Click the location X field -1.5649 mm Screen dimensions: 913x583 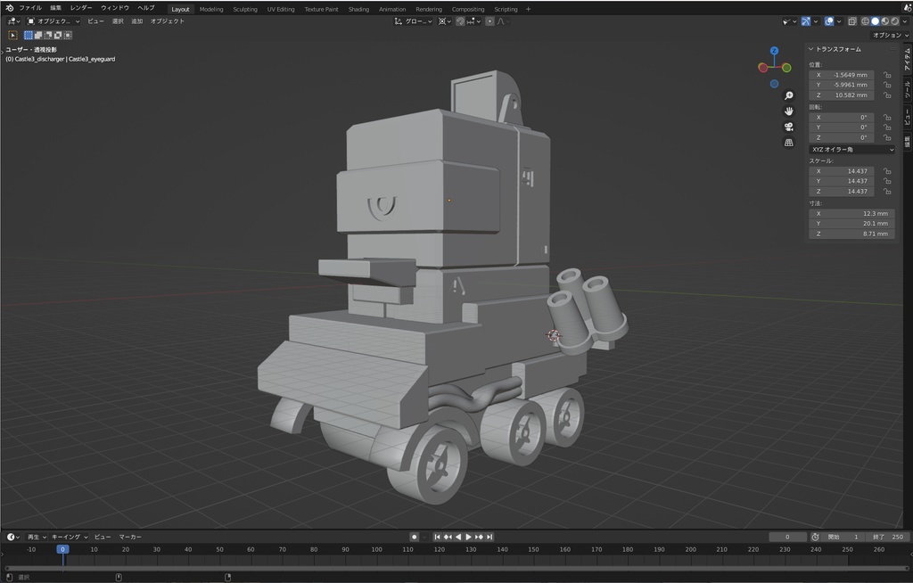(x=842, y=75)
